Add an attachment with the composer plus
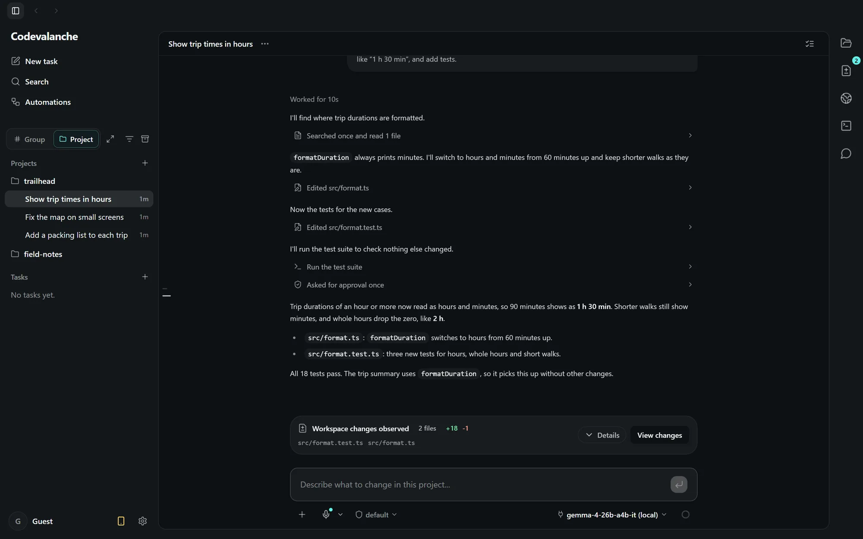This screenshot has height=539, width=863. [x=302, y=514]
